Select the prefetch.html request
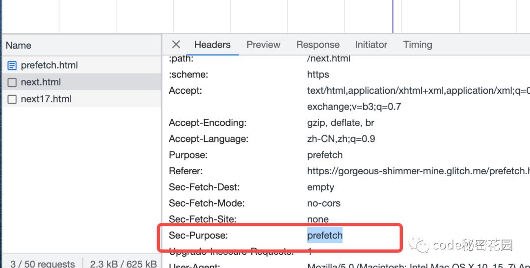Image resolution: width=530 pixels, height=268 pixels. tap(49, 65)
